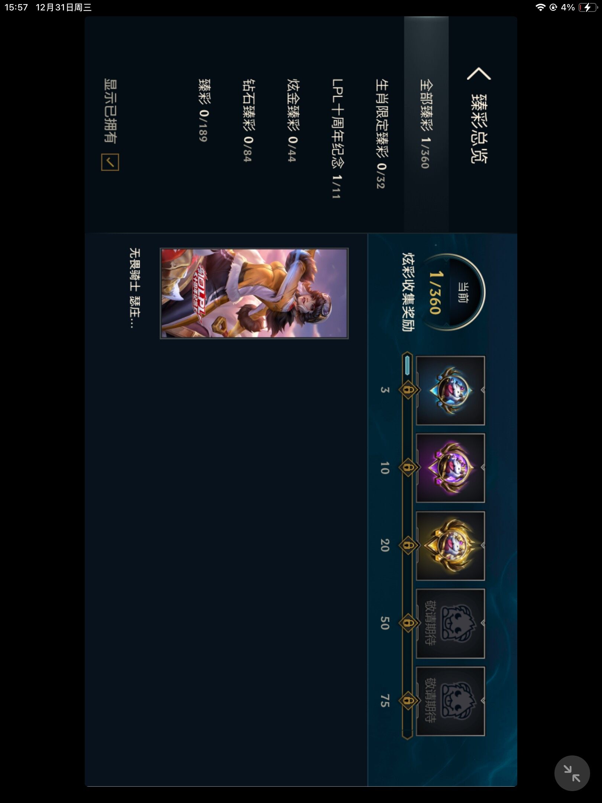This screenshot has height=803, width=602.
Task: Open the 无畏骑士 skin thumbnail
Action: click(x=254, y=293)
